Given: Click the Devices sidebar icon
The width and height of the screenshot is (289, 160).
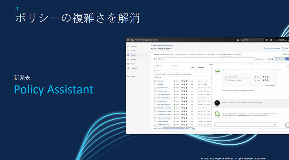Looking at the screenshot, I should [128, 59].
